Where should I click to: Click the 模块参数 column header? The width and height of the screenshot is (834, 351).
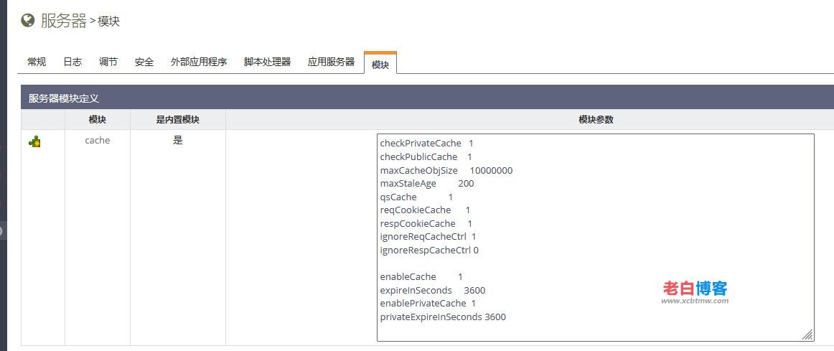[596, 120]
